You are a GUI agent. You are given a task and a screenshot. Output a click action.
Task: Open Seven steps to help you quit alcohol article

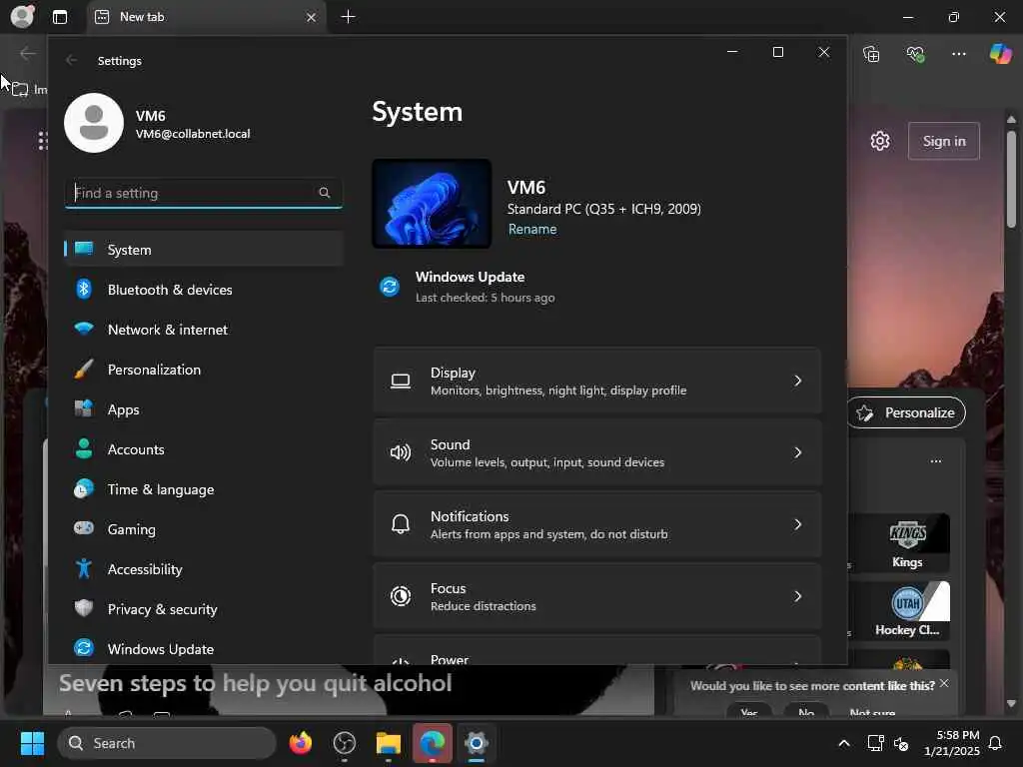coord(255,683)
